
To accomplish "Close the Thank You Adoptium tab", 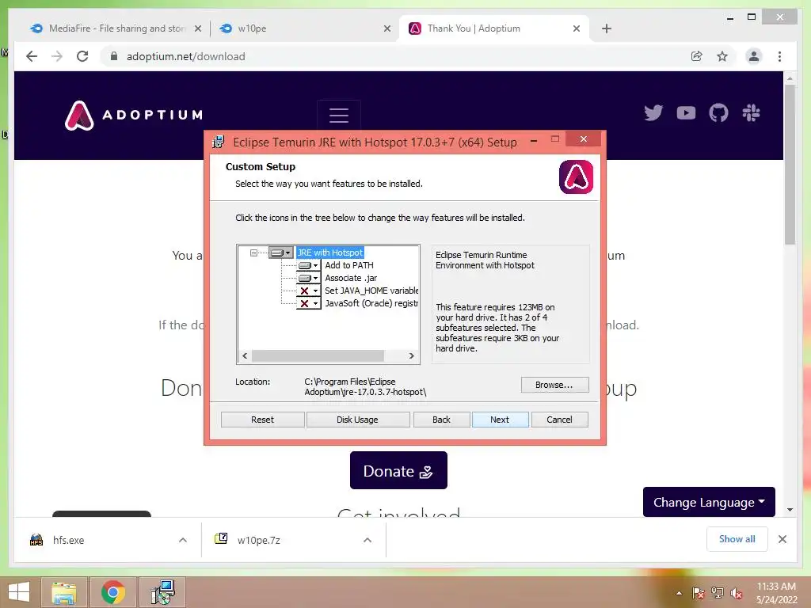I will click(577, 28).
